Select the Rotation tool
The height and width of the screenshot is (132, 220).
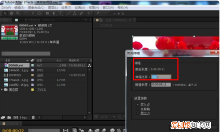click(26, 14)
